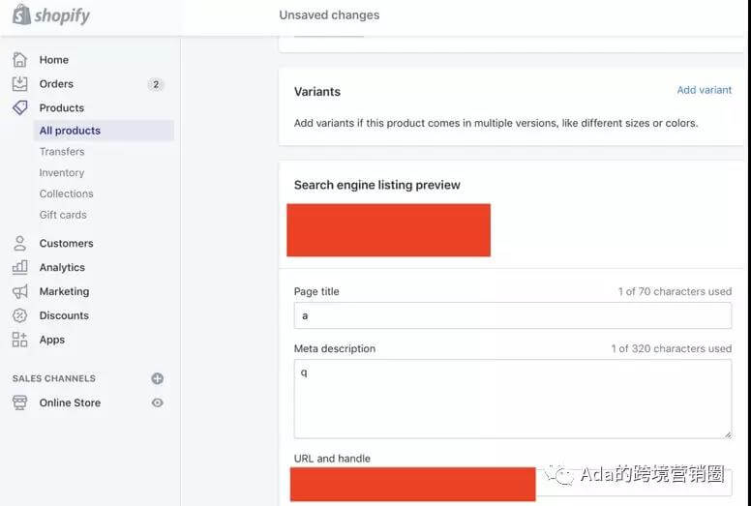Click the Online Store storefront icon

[19, 402]
